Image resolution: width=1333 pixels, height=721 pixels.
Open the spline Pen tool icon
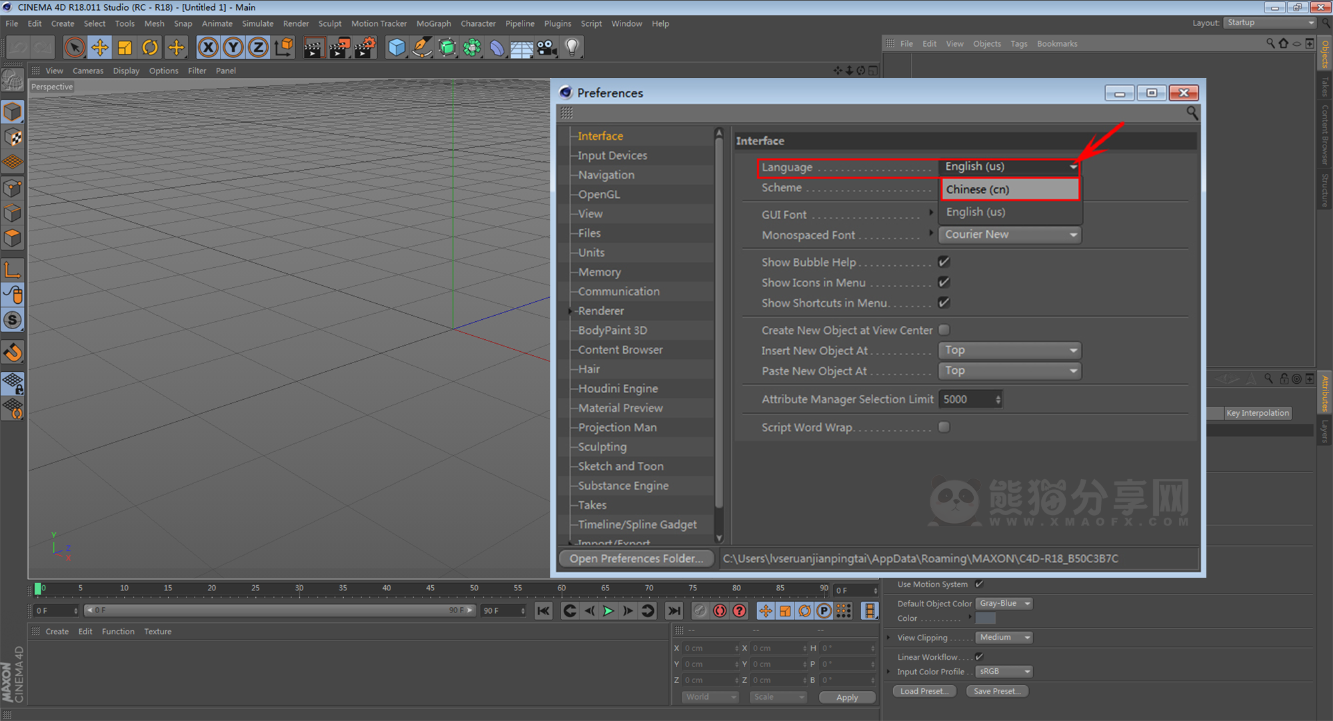coord(422,47)
